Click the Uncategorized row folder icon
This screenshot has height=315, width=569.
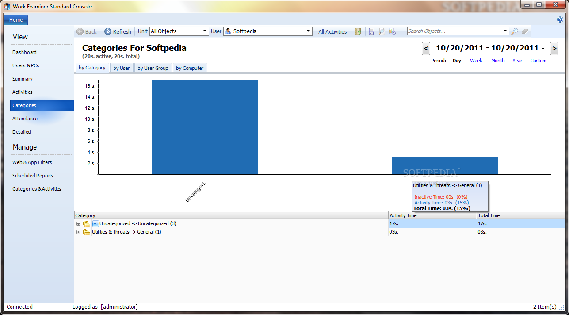(x=87, y=224)
